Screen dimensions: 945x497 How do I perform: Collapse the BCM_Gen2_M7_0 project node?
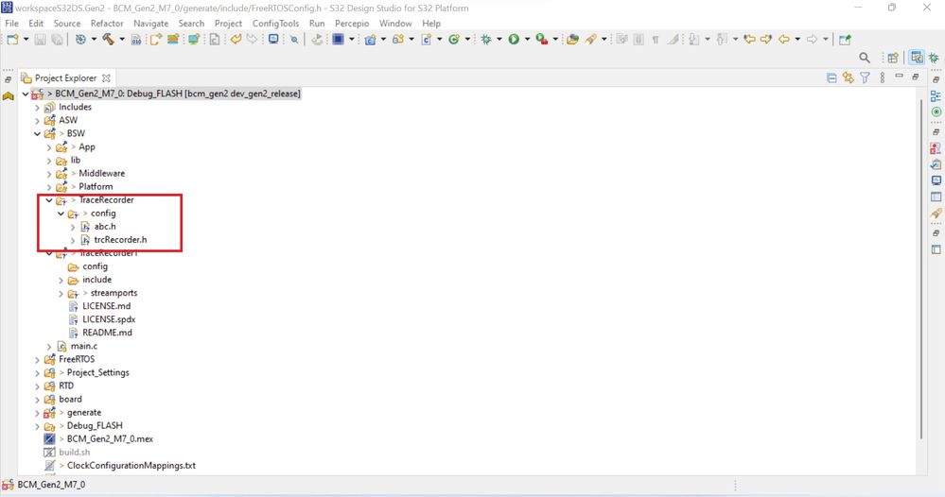[x=26, y=94]
